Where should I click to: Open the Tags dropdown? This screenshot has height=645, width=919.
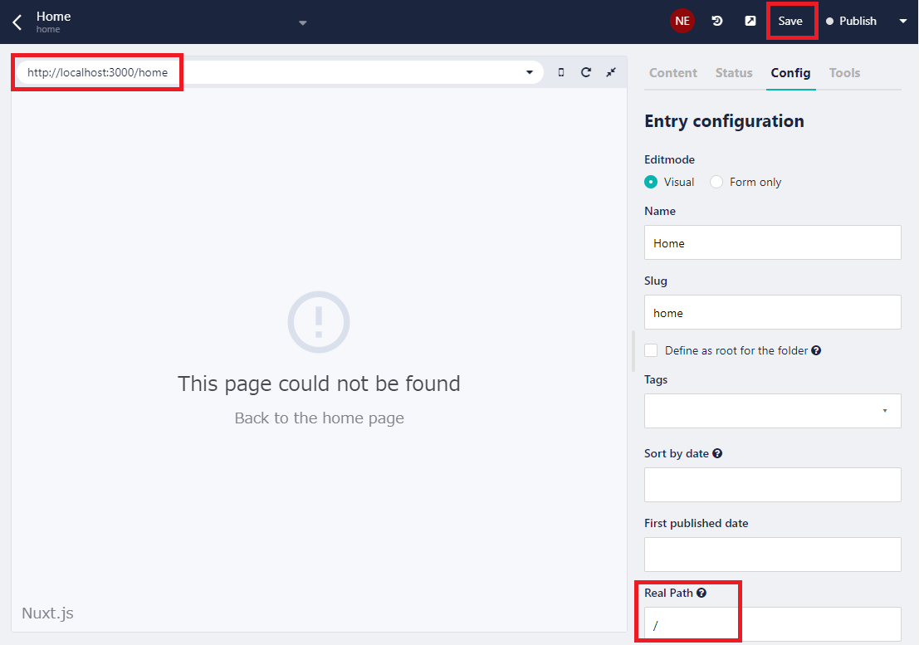[773, 411]
